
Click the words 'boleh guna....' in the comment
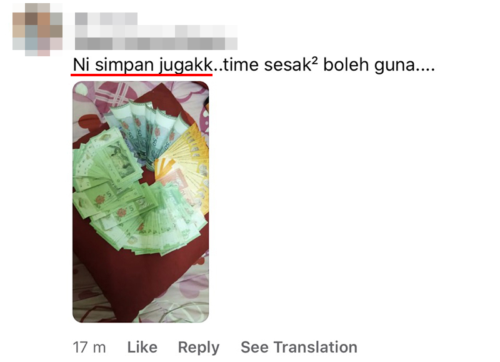[x=379, y=65]
